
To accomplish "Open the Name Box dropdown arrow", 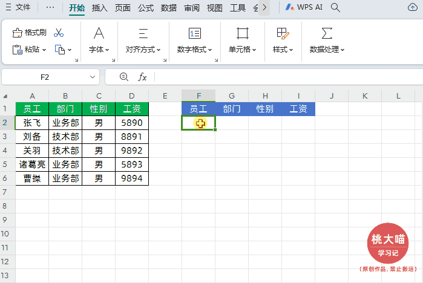I will [93, 77].
